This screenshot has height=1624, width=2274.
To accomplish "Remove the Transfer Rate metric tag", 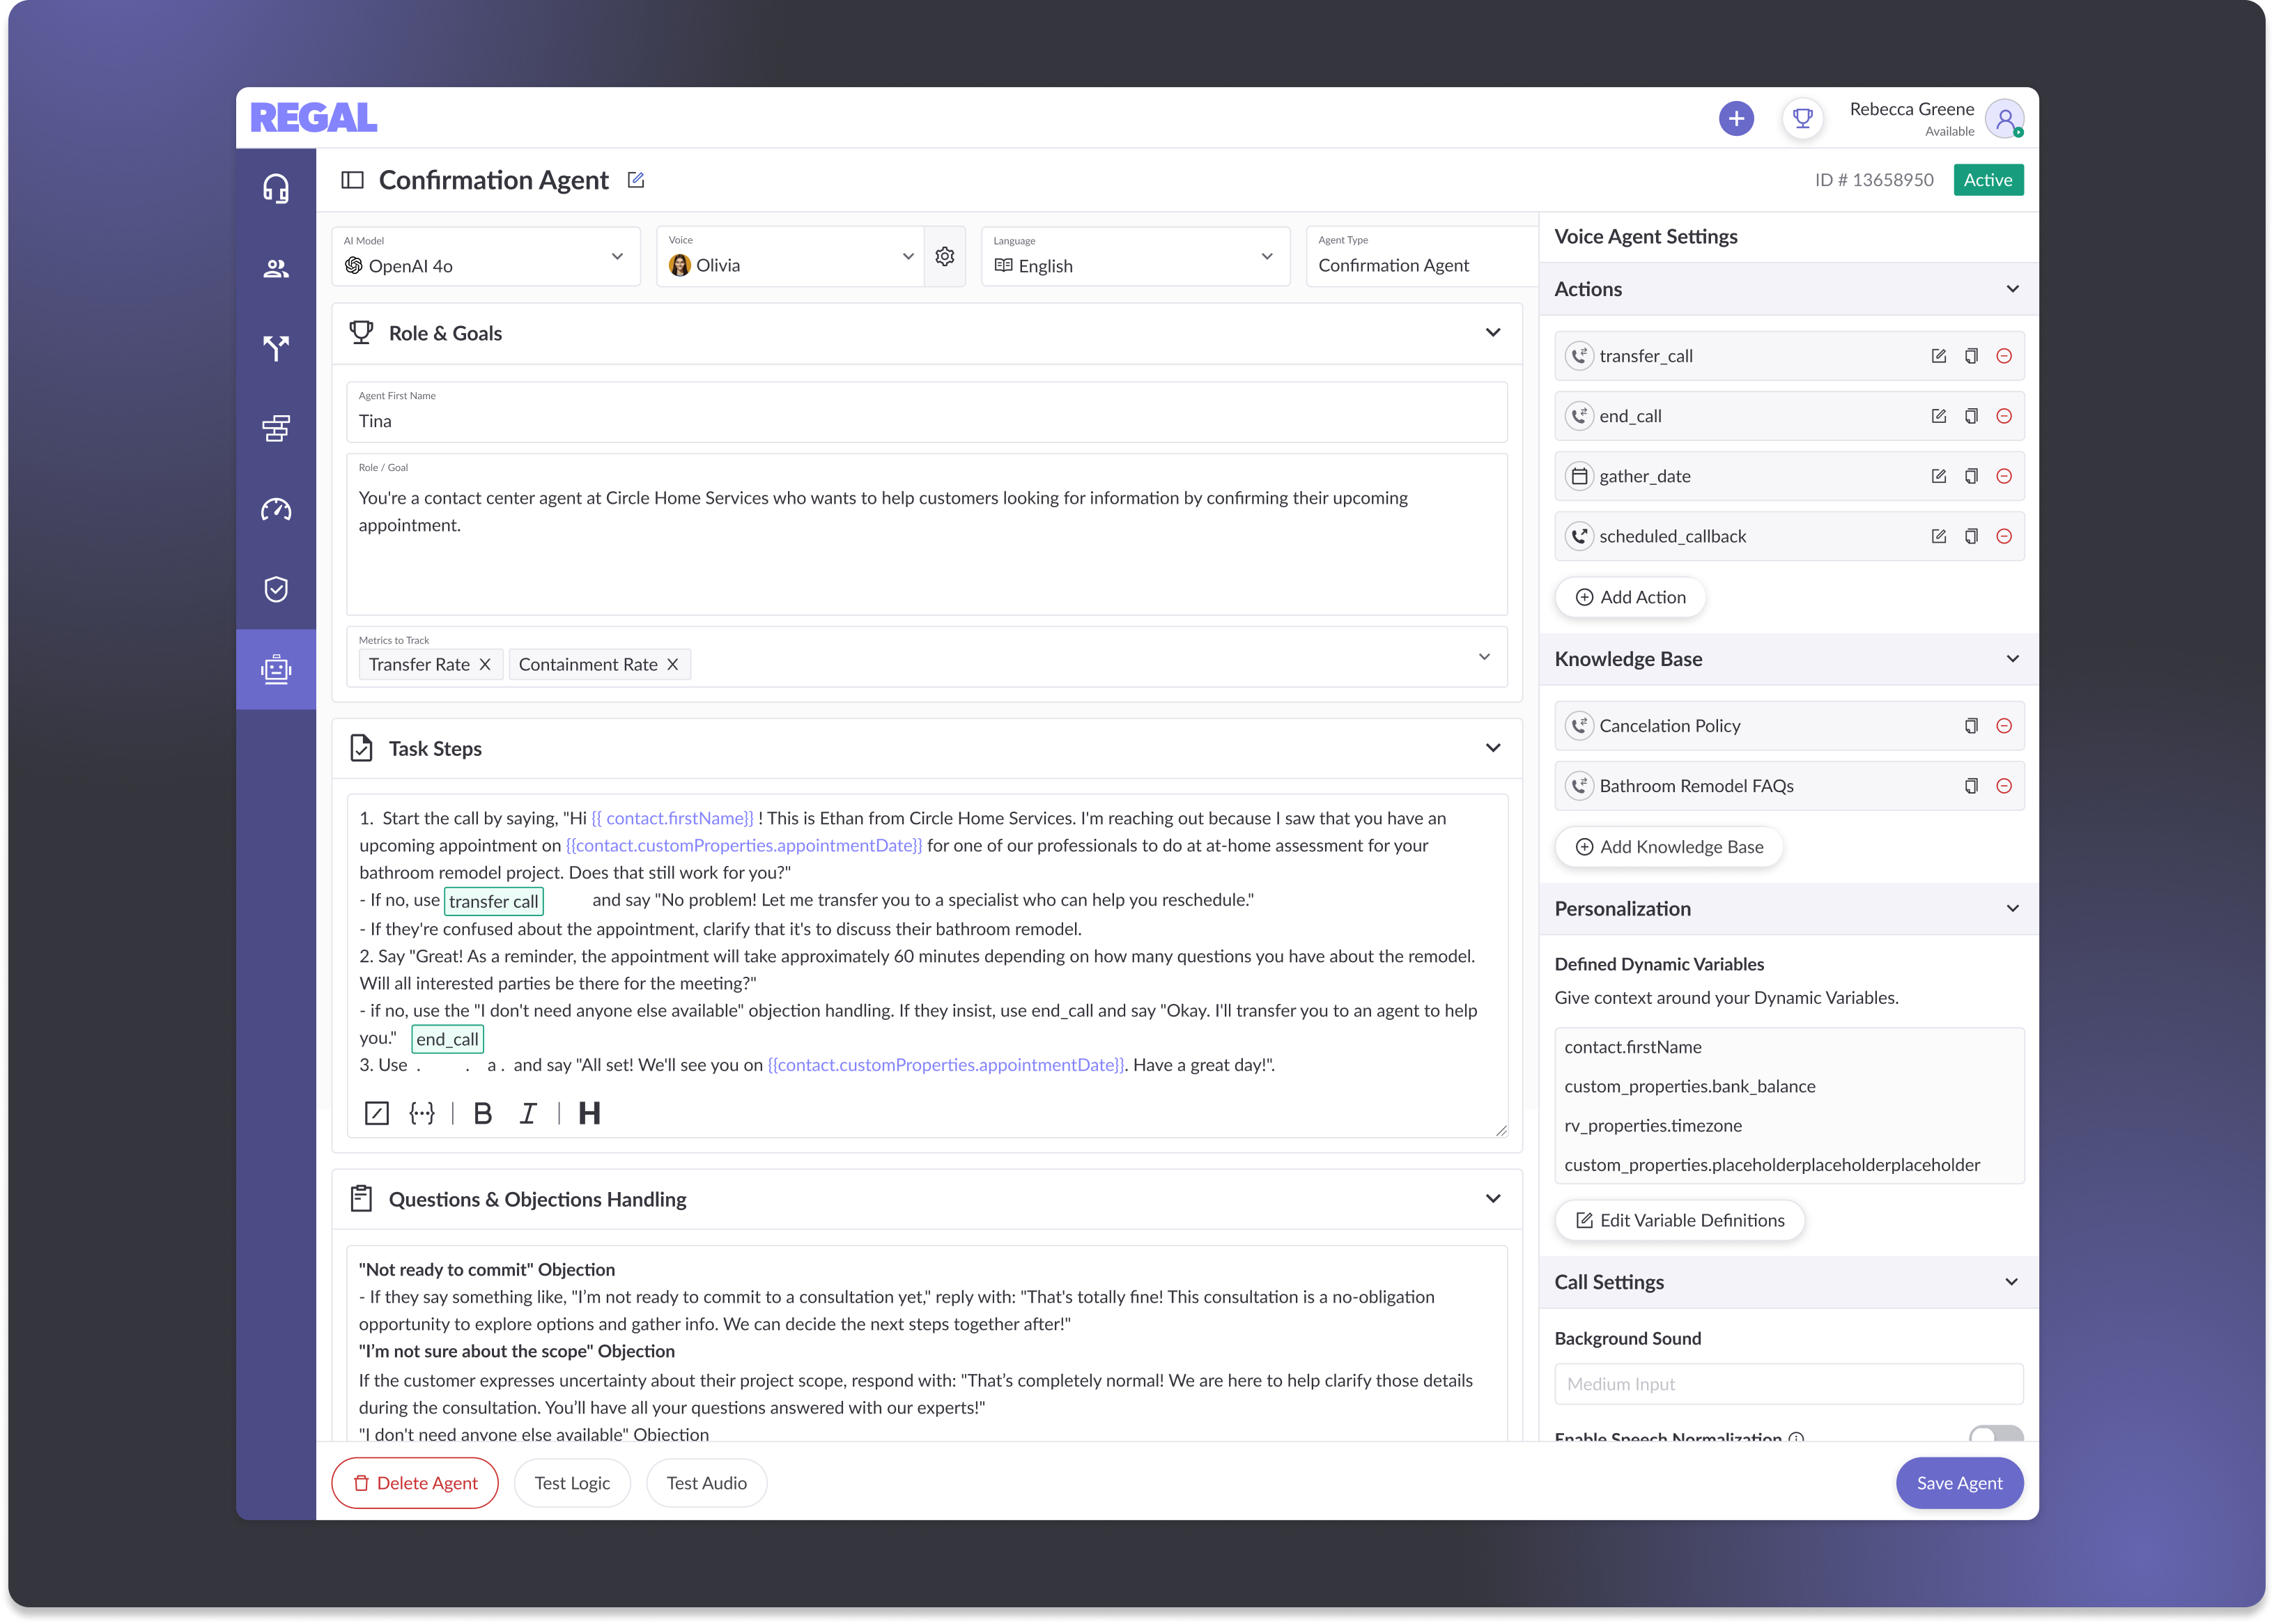I will click(485, 664).
